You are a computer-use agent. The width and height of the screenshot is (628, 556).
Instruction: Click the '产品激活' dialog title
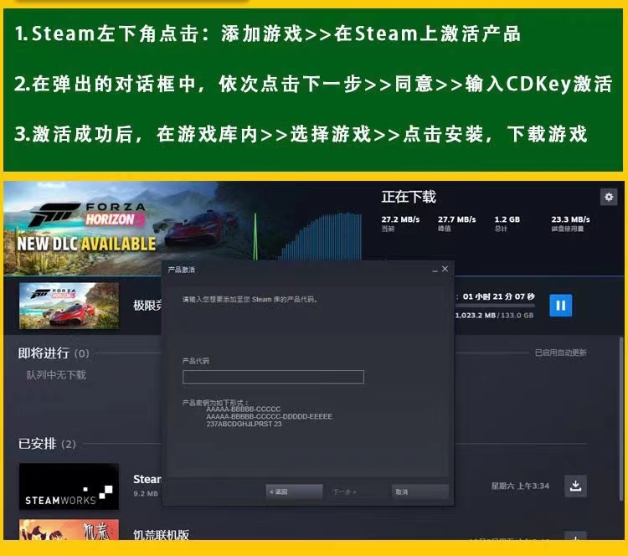(182, 270)
